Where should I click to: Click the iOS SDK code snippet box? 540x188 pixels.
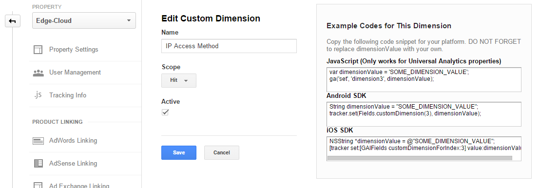coord(424,149)
